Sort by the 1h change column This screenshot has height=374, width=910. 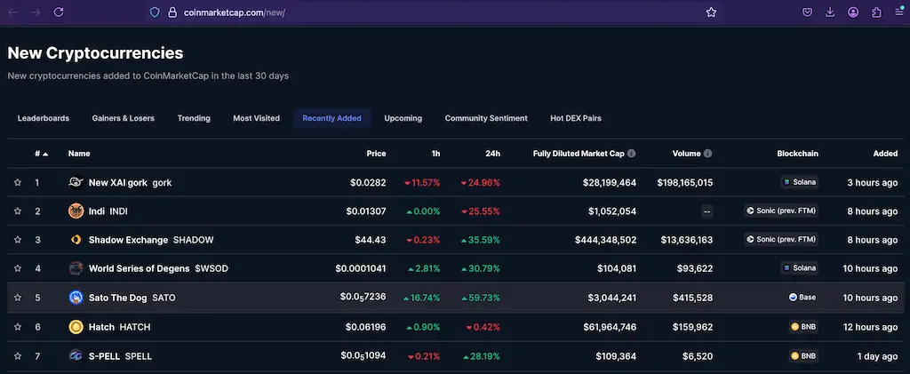point(435,154)
